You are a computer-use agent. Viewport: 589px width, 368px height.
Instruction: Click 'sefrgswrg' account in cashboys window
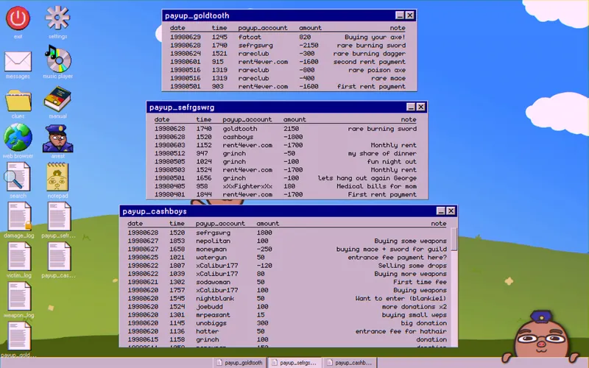pos(213,233)
